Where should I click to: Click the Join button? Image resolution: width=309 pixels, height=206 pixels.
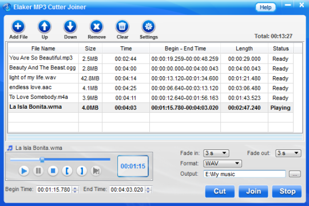pyautogui.click(x=253, y=191)
